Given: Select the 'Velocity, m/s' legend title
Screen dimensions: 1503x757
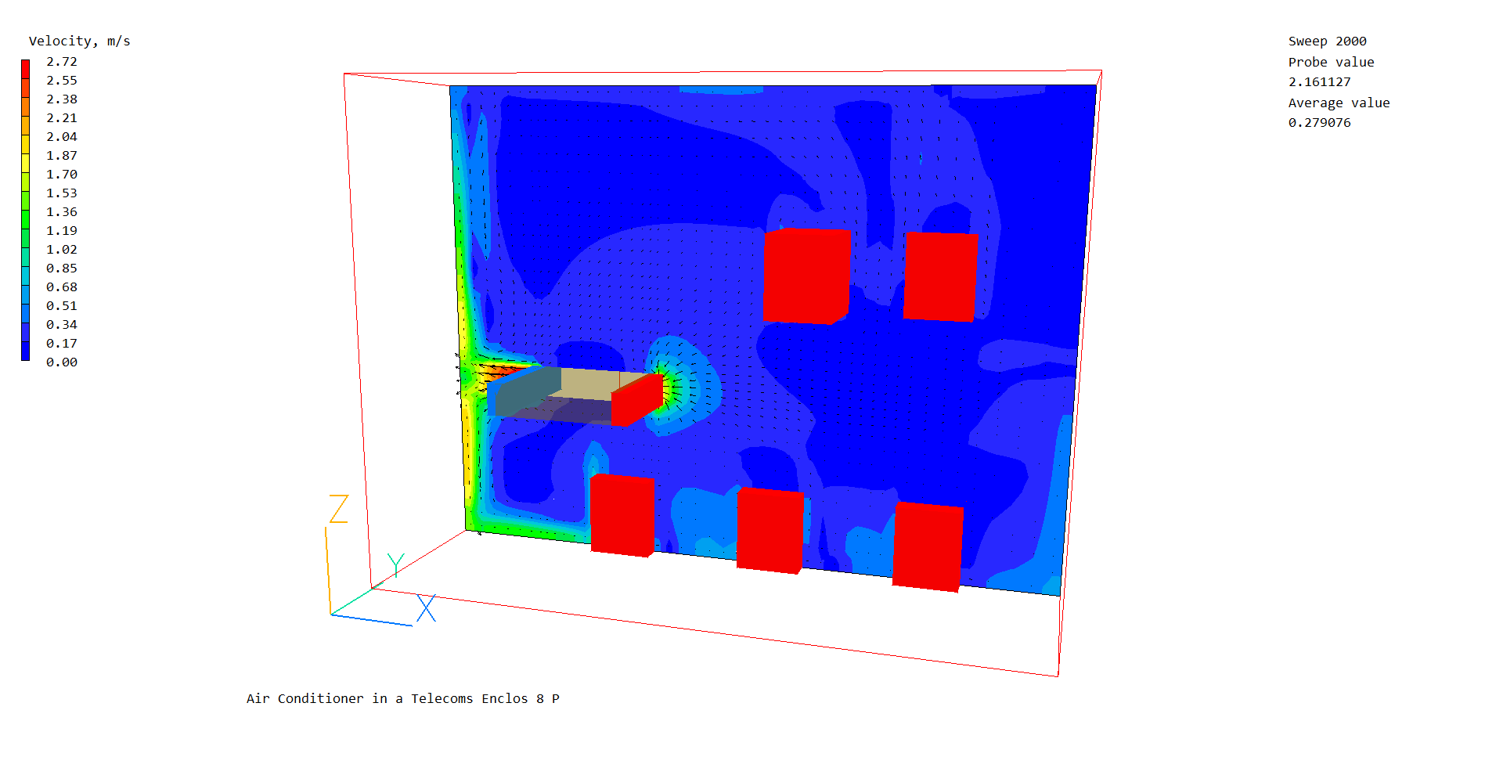Looking at the screenshot, I should 79,41.
